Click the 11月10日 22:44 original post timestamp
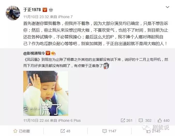 coord(36,120)
